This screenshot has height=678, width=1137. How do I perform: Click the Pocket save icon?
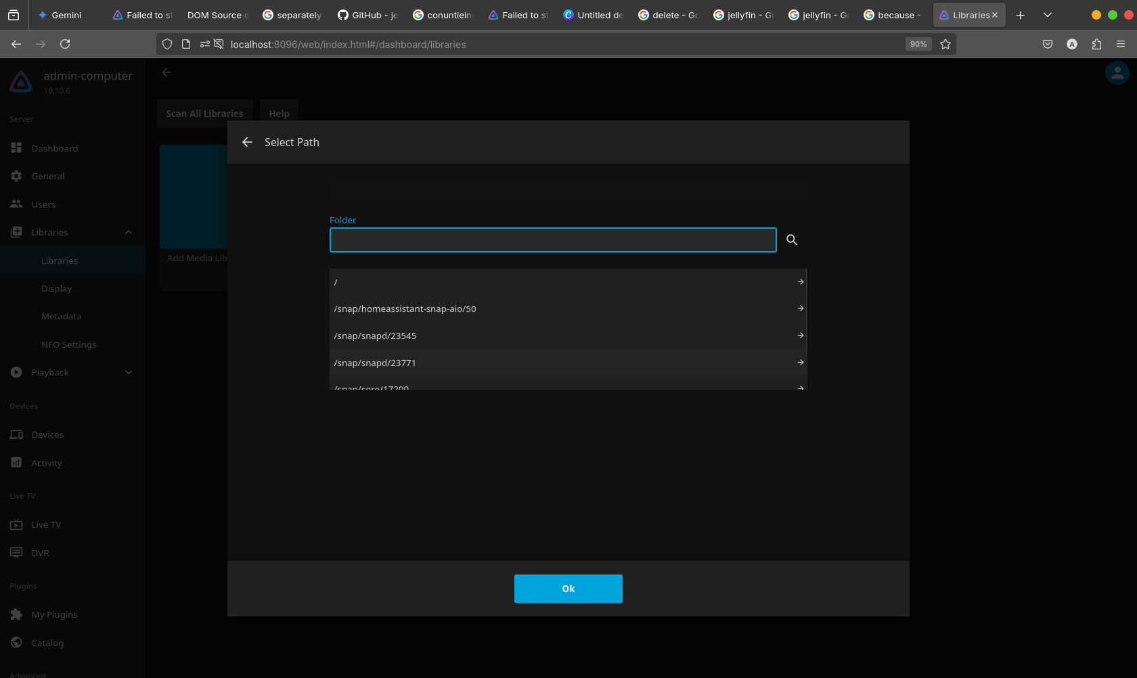pyautogui.click(x=1048, y=44)
